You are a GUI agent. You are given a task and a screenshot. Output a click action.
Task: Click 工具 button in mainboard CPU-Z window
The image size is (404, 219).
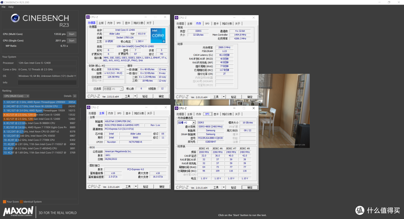click(x=128, y=186)
